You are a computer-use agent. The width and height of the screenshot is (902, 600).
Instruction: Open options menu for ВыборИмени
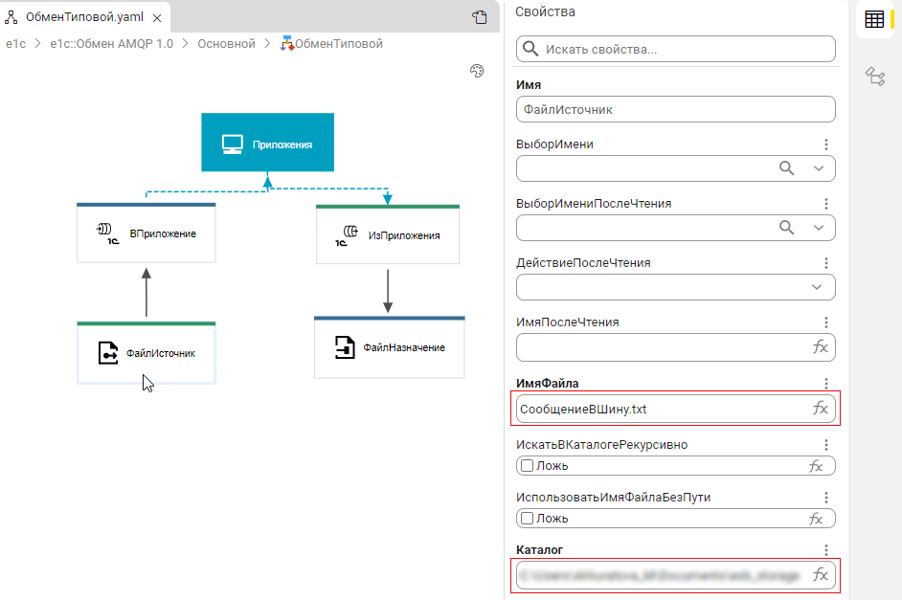826,144
